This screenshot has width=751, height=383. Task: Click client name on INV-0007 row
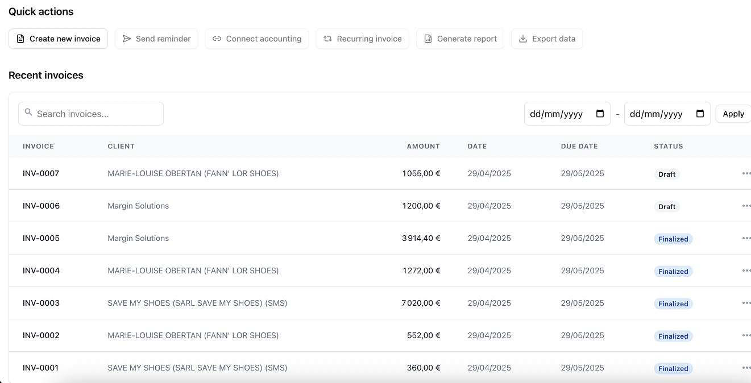coord(193,173)
